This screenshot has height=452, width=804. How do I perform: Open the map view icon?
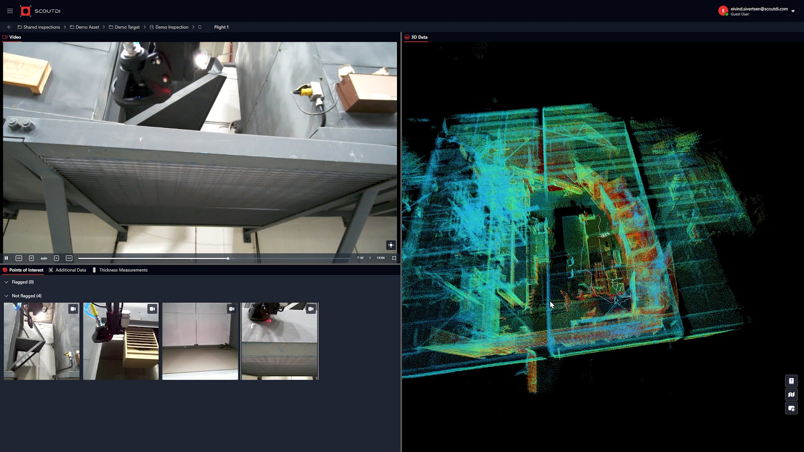(791, 395)
